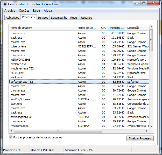Open the Exibir menu
The width and height of the screenshot is (162, 155).
[x=37, y=11]
